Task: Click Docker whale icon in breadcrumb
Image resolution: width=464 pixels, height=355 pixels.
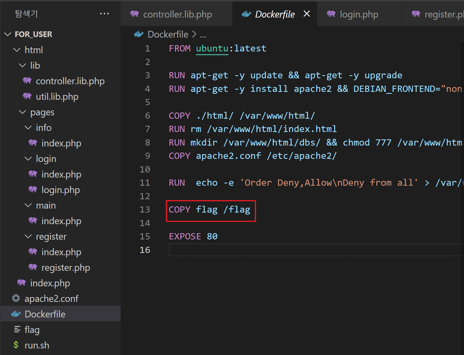Action: [139, 34]
